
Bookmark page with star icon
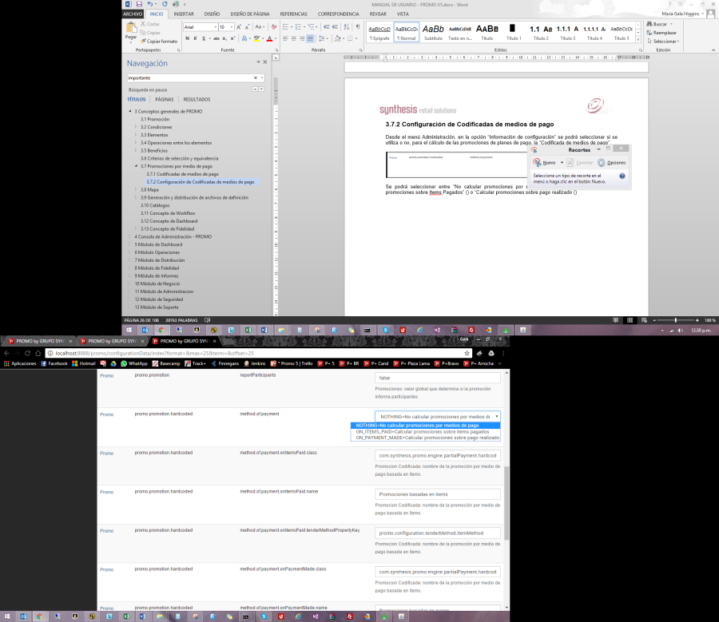tap(467, 354)
